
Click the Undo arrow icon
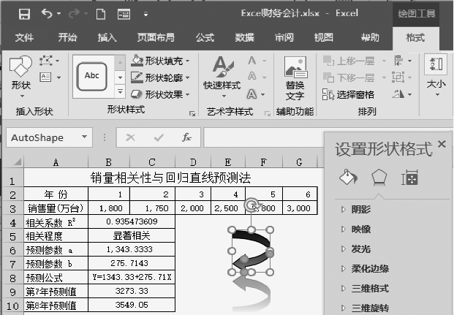(47, 13)
